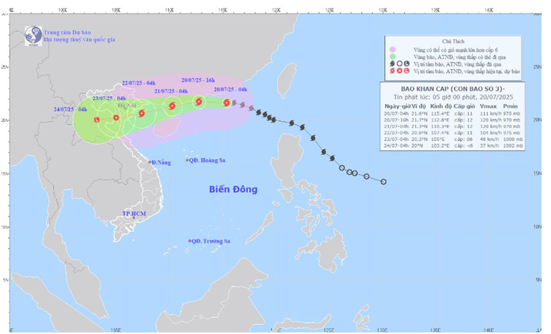The image size is (551, 334).
Task: Click the QĐ. Trường Sa marker
Action: [x=189, y=241]
